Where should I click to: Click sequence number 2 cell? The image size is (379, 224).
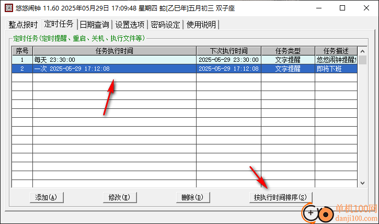click(x=22, y=69)
